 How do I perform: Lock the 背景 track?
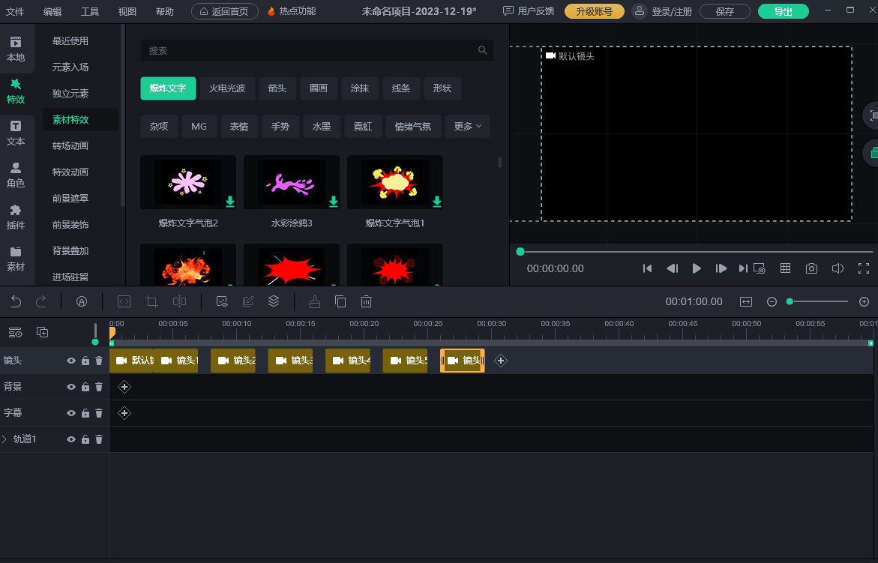(85, 387)
